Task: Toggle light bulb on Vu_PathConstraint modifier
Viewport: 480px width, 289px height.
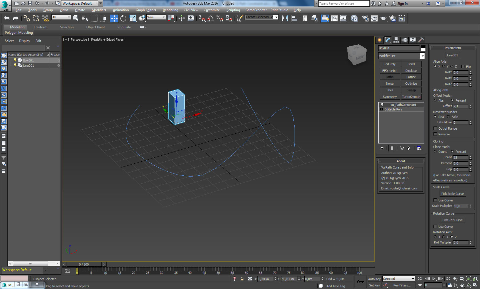Action: click(x=382, y=105)
